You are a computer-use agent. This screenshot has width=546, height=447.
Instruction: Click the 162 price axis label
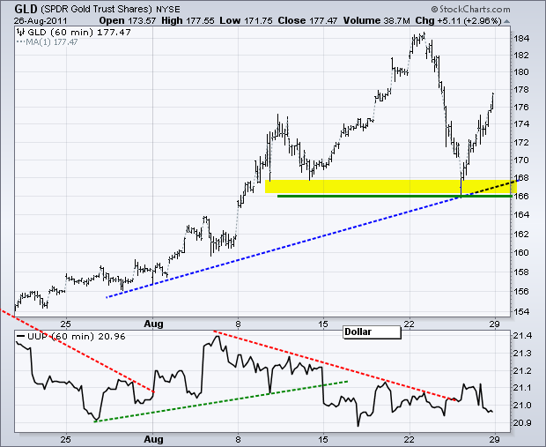(521, 234)
